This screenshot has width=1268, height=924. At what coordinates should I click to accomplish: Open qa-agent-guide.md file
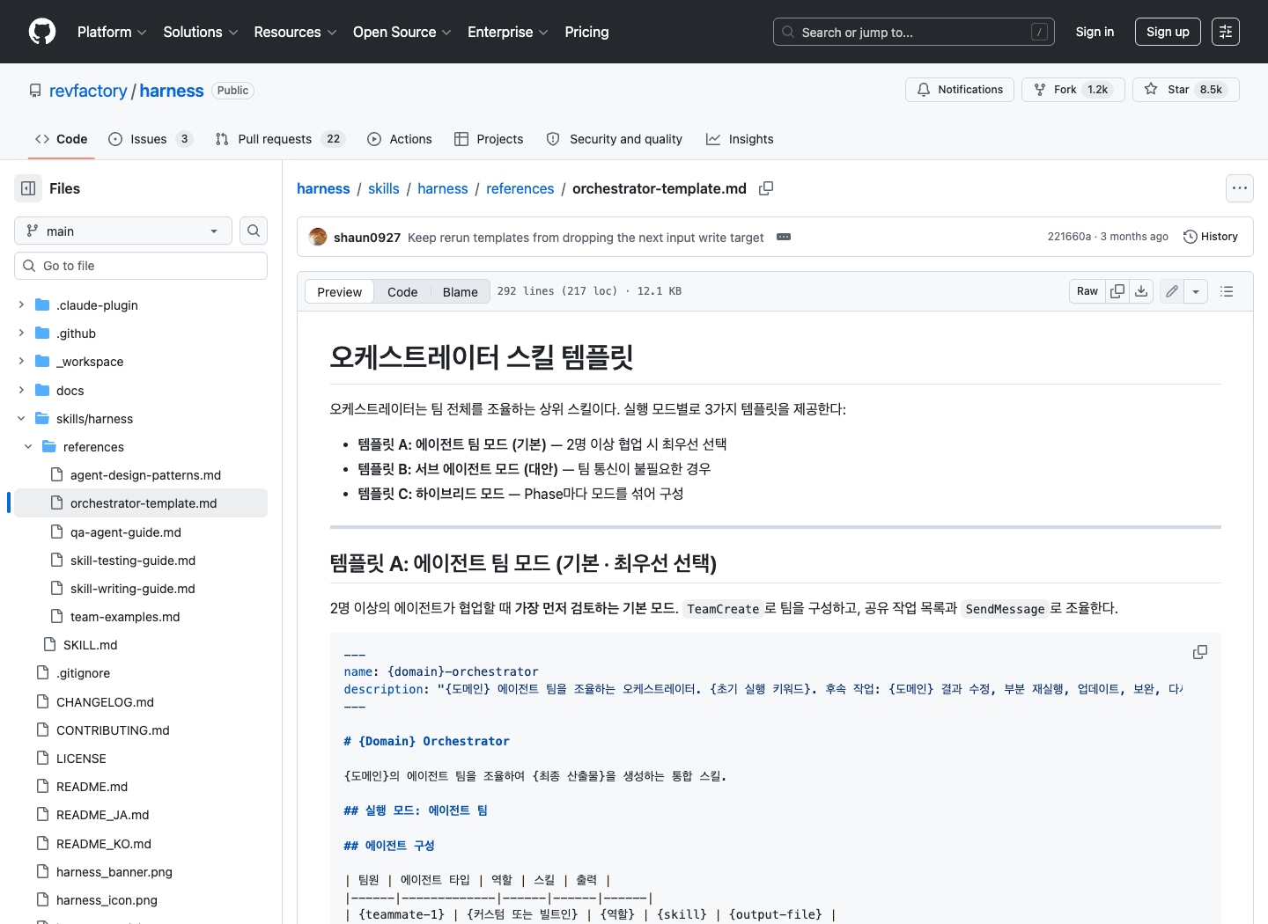(x=126, y=532)
